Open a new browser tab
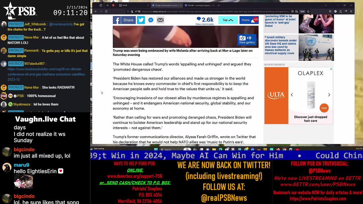The height and width of the screenshot is (204, 363). coord(219,5)
